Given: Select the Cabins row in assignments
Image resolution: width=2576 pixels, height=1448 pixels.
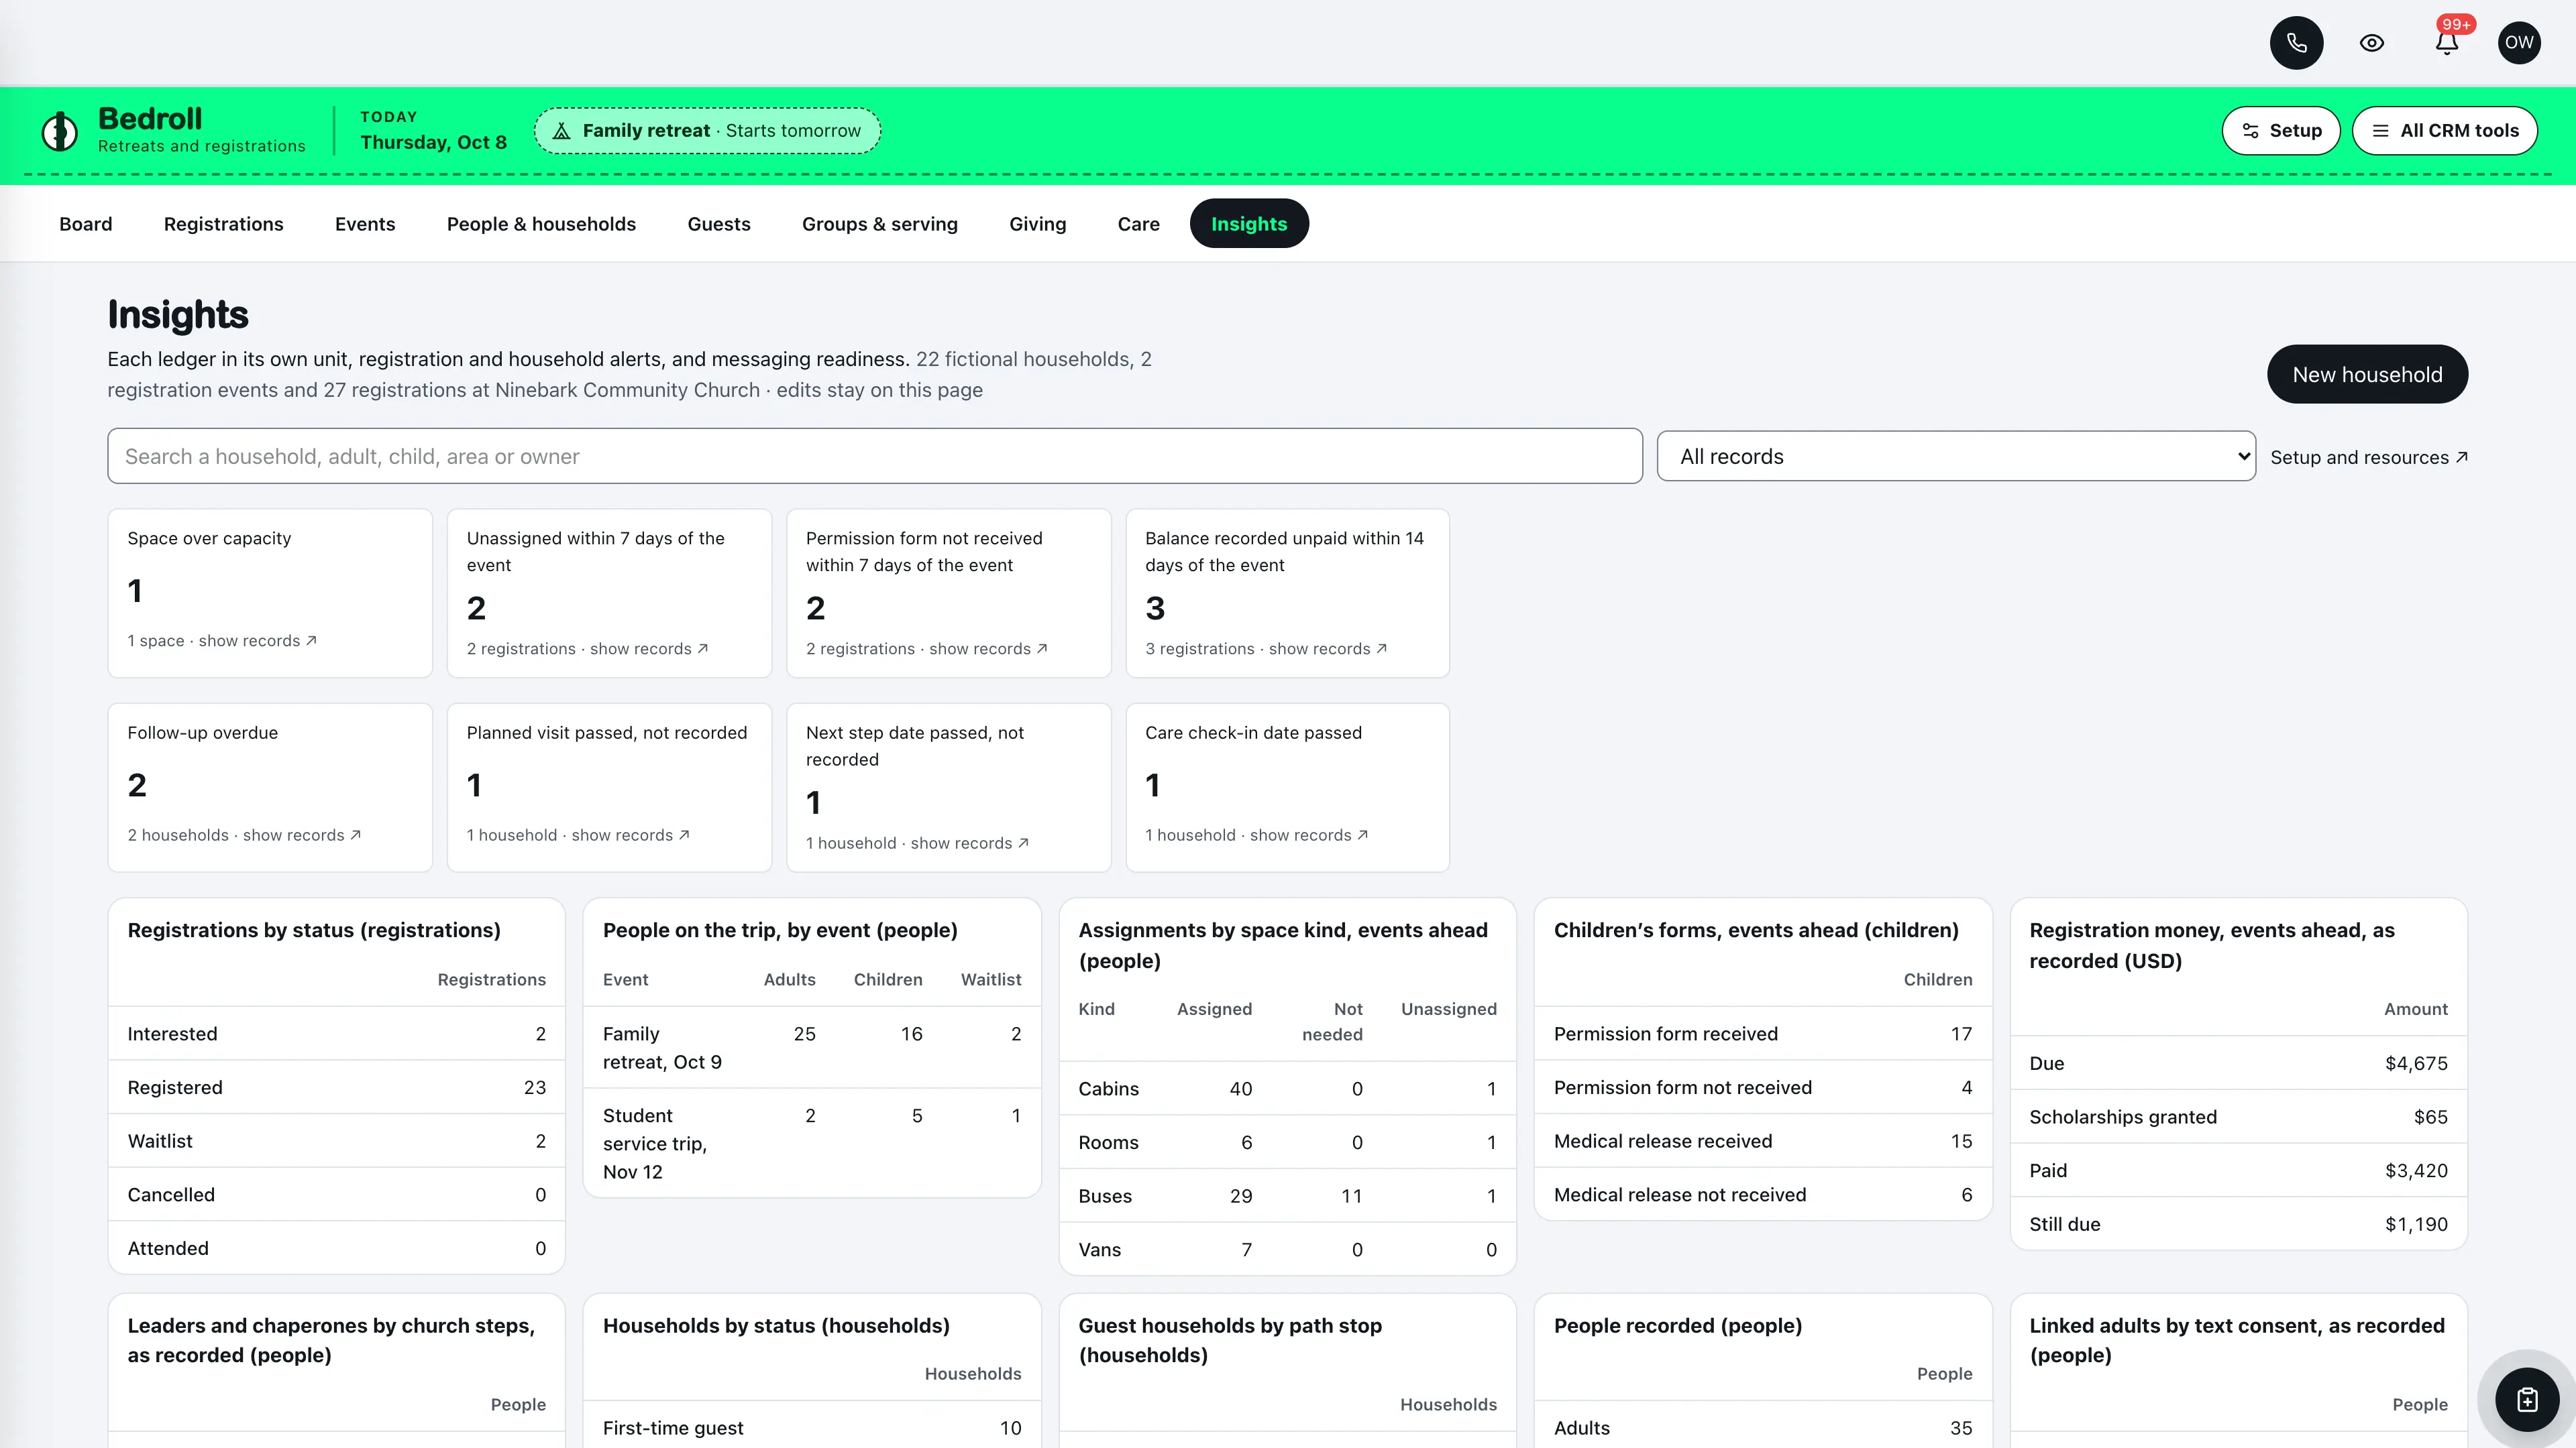Looking at the screenshot, I should coord(1287,1088).
